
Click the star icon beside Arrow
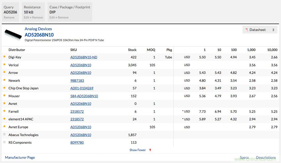pos(4,72)
